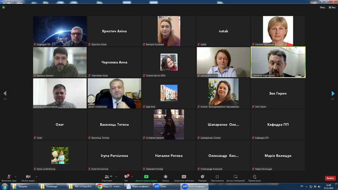Click the Примечания notes icon
The image size is (338, 190).
point(254,177)
